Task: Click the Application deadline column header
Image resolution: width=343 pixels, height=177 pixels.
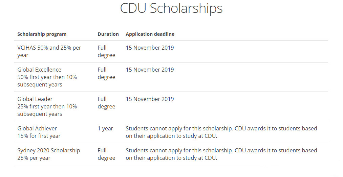Action: pyautogui.click(x=150, y=34)
